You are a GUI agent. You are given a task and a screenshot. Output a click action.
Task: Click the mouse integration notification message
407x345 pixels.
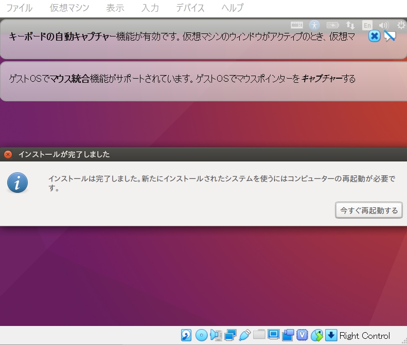[182, 79]
